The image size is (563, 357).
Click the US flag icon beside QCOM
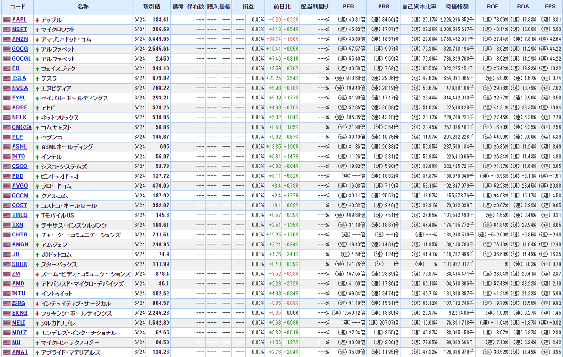(x=7, y=196)
